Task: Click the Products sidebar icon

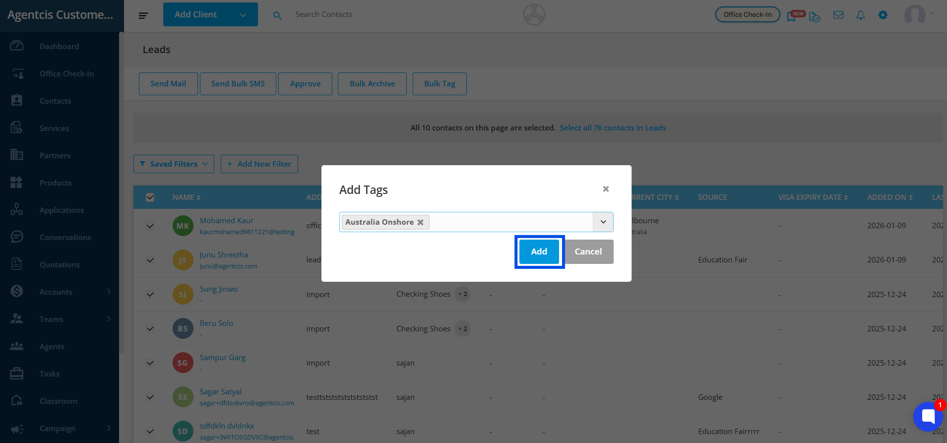Action: click(17, 183)
